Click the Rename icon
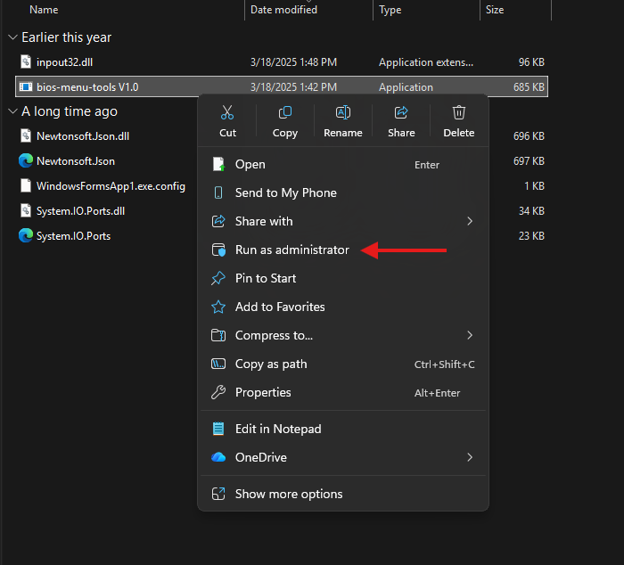The width and height of the screenshot is (624, 565). click(x=342, y=113)
